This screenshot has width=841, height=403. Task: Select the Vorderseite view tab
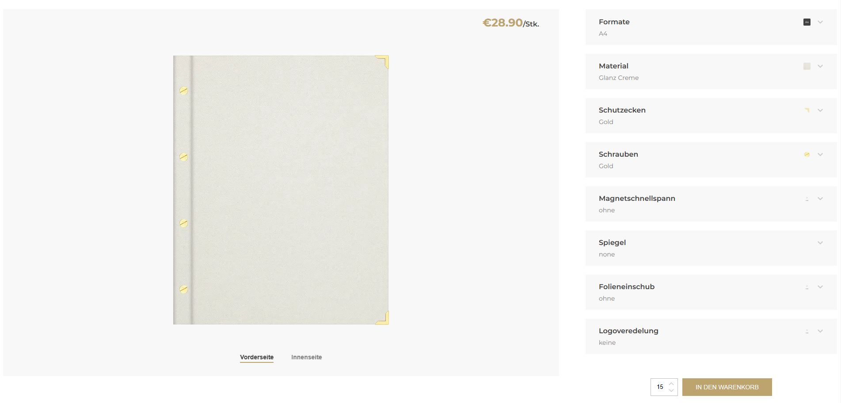[x=257, y=357]
